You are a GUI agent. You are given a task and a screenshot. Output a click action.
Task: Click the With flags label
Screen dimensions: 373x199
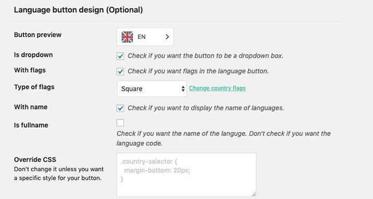click(x=30, y=70)
